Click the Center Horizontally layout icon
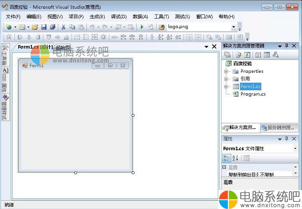The width and height of the screenshot is (302, 209). point(189,37)
